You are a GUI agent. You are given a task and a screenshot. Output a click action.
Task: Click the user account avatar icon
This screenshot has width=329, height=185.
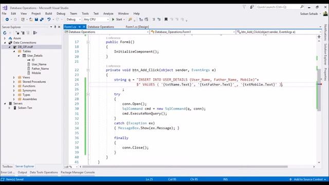pos(325,14)
